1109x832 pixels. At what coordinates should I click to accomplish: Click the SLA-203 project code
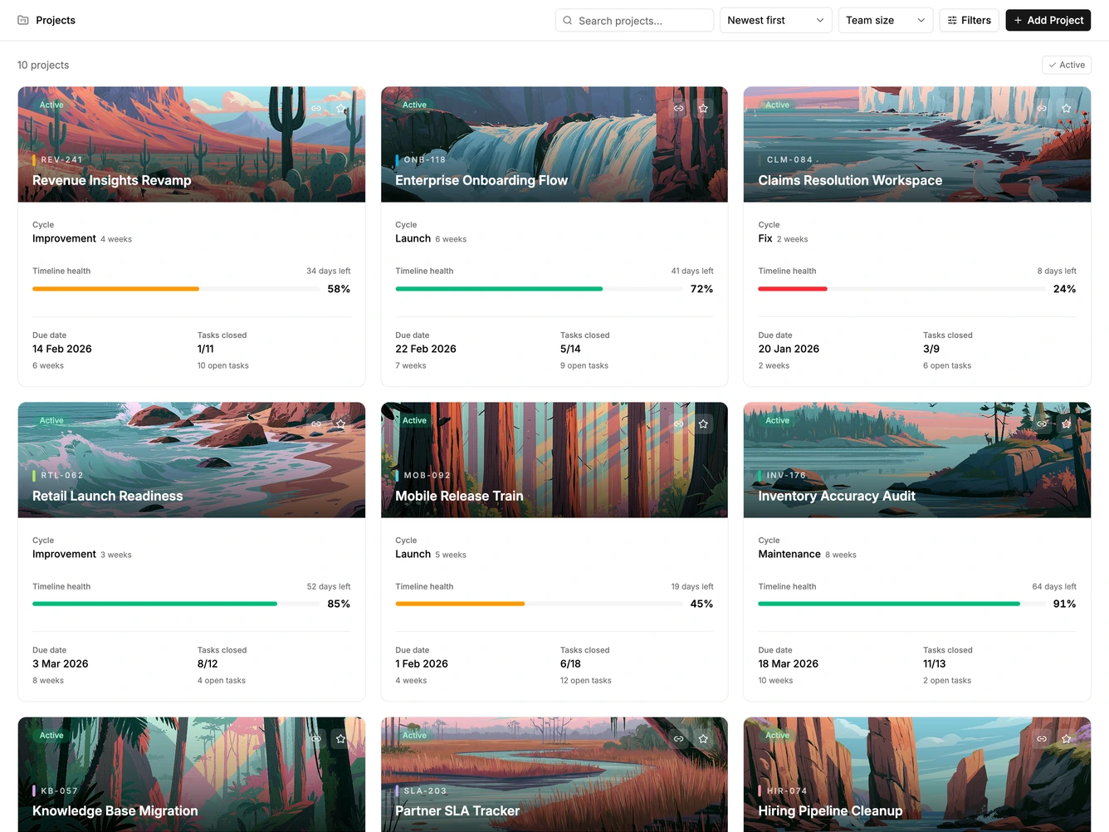[x=425, y=790]
